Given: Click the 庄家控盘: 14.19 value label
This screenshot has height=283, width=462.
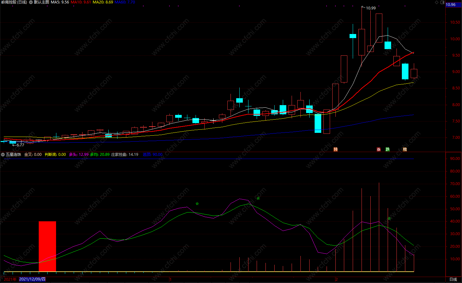Looking at the screenshot, I should tap(125, 155).
